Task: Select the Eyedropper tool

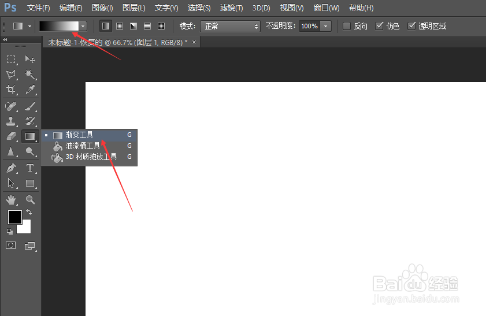Action: pyautogui.click(x=30, y=90)
